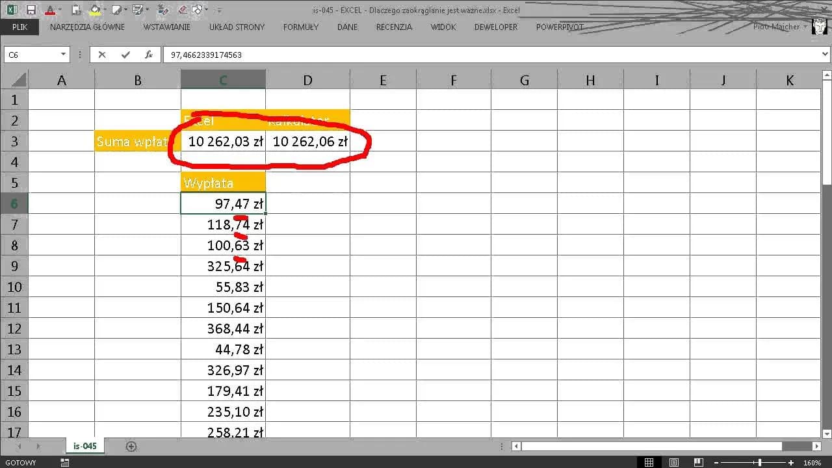832x468 pixels.
Task: Switch to Normal view
Action: (649, 463)
